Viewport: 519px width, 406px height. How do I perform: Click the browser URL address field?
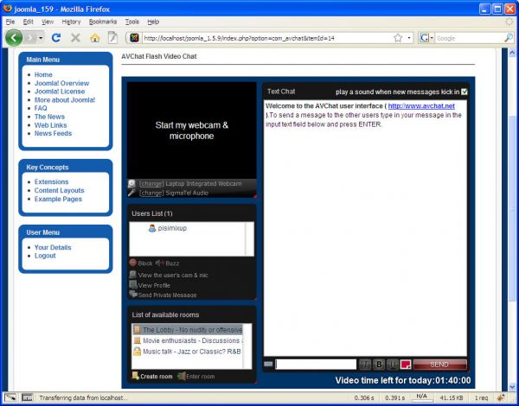click(266, 38)
